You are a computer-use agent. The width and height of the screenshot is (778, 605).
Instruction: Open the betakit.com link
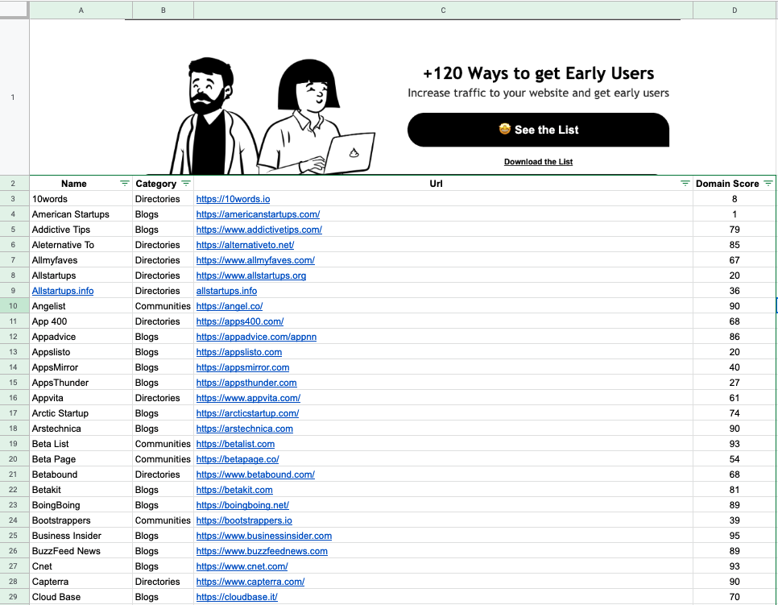(x=234, y=491)
